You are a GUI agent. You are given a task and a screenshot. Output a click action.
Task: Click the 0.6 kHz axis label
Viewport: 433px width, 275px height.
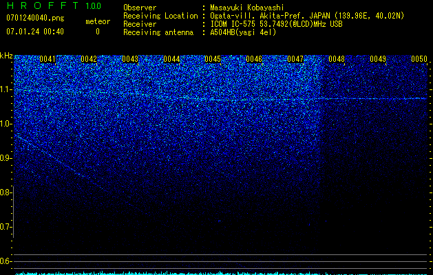(6, 261)
